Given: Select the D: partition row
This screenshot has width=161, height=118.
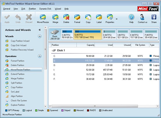Looking at the screenshot, I should click(x=106, y=65).
